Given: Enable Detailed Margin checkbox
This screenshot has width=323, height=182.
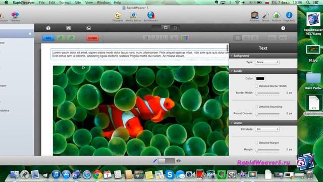Looking at the screenshot, I should [x=256, y=143].
